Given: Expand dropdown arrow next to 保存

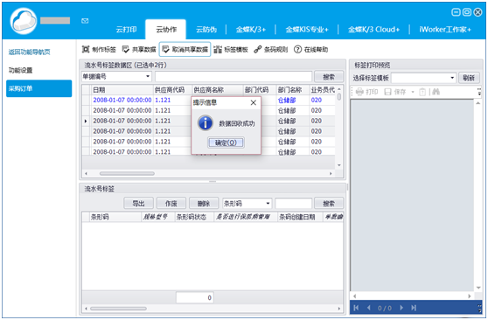Looking at the screenshot, I should pyautogui.click(x=413, y=92).
